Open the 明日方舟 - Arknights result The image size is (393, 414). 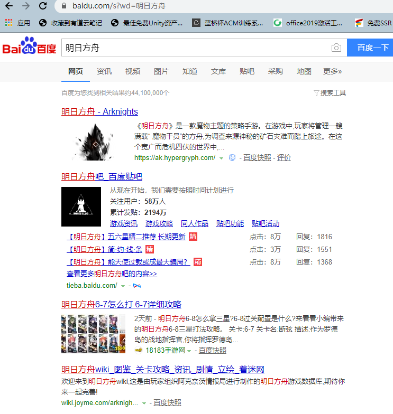[x=99, y=112]
